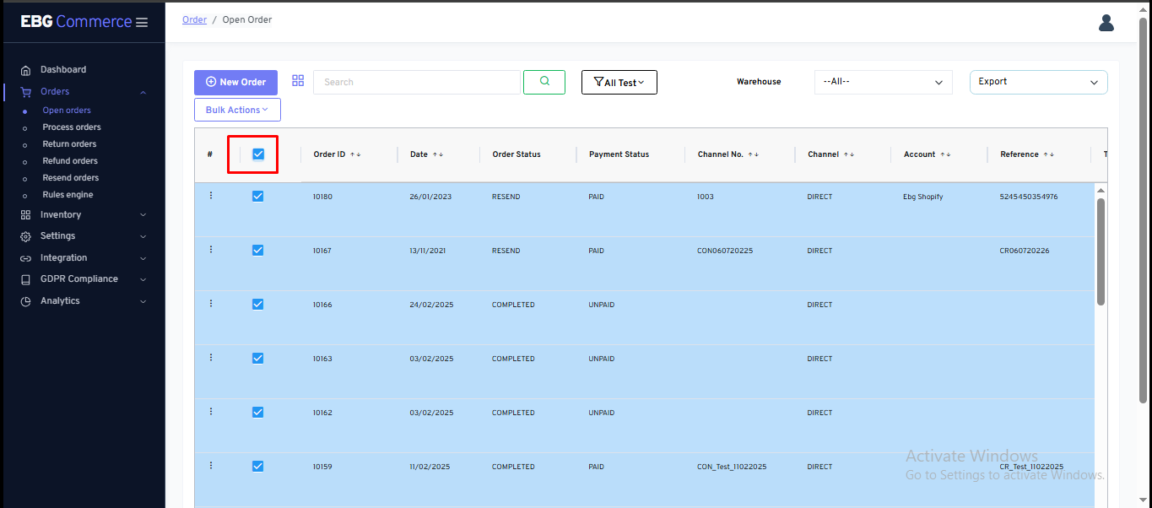The height and width of the screenshot is (508, 1152).
Task: Click the green search magnifier button
Action: [x=544, y=82]
